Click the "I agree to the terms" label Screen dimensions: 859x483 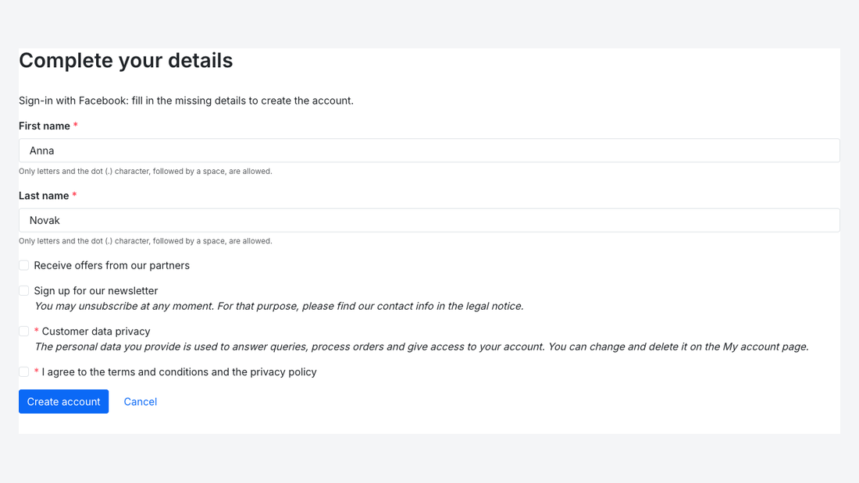[179, 372]
